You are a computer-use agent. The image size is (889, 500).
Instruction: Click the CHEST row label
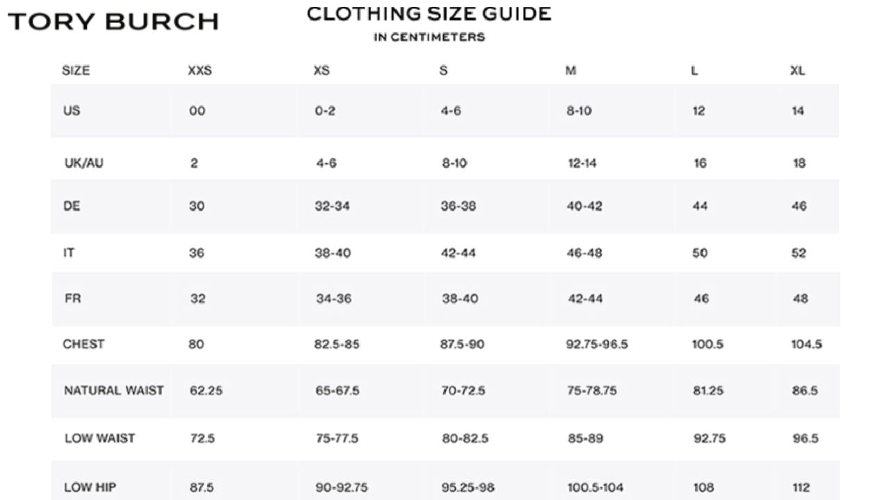83,344
